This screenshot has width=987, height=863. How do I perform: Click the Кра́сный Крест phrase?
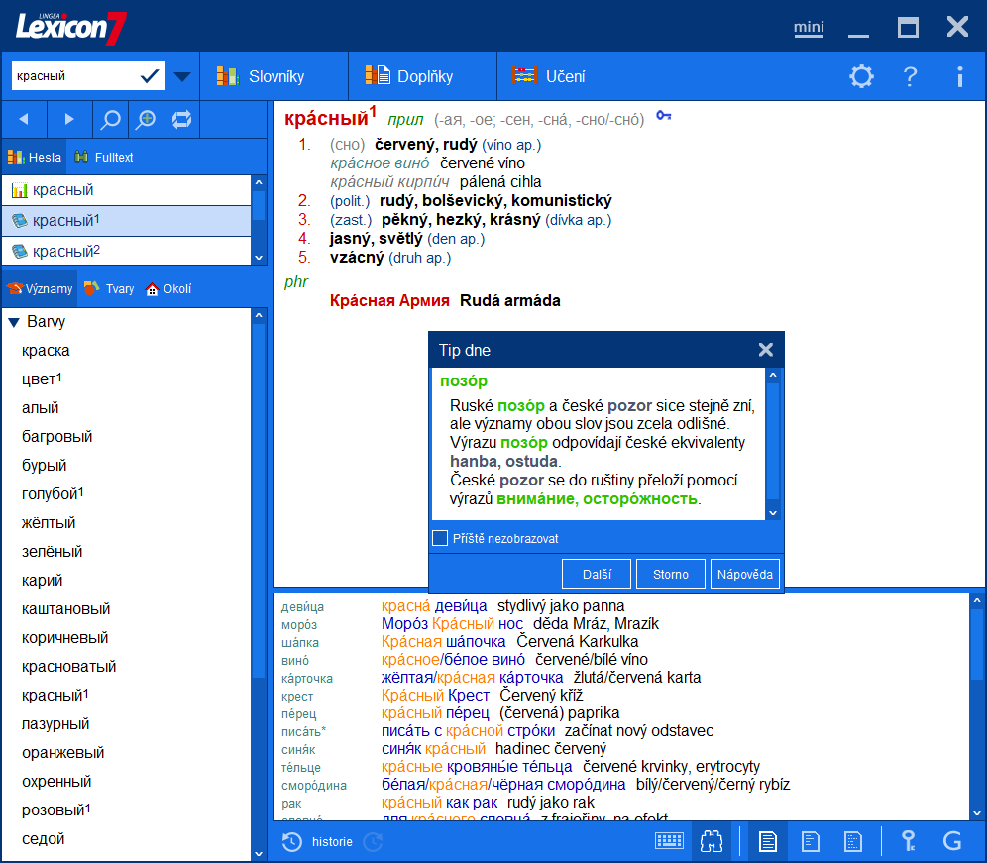click(435, 696)
